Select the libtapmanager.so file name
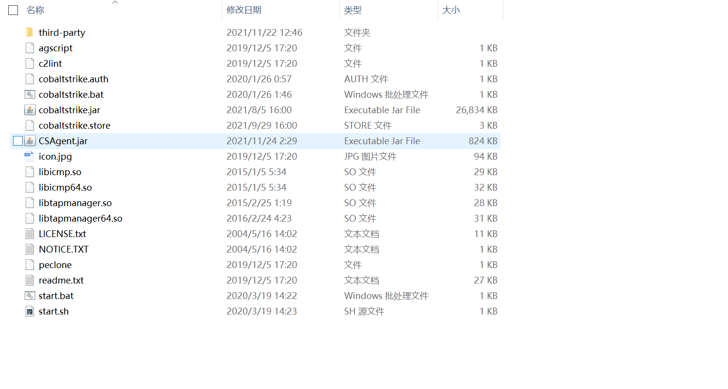The height and width of the screenshot is (389, 728). (x=75, y=203)
